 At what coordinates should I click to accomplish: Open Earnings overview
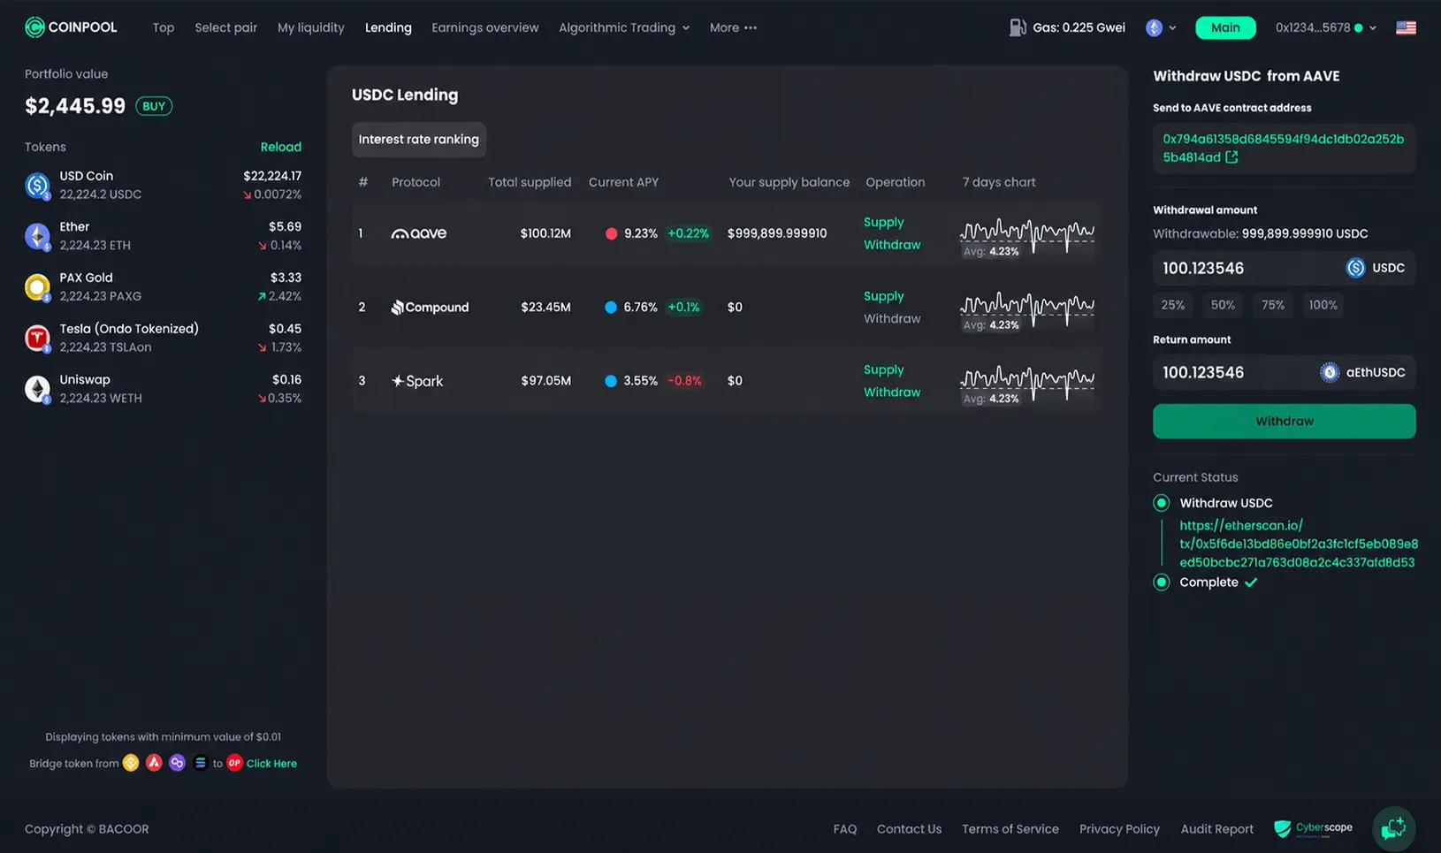[x=485, y=27]
